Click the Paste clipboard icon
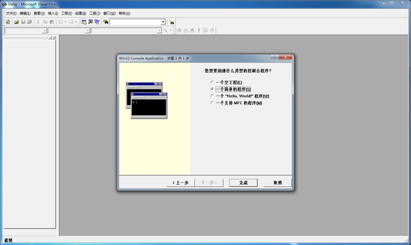The height and width of the screenshot is (245, 411). click(x=52, y=22)
